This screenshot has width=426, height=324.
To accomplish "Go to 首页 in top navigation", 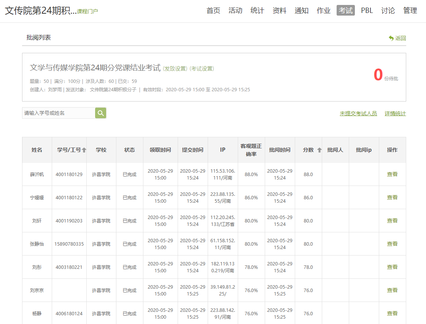I will (213, 11).
